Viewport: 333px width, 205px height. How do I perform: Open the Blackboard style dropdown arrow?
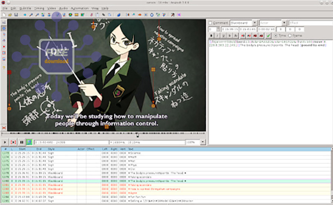point(255,23)
